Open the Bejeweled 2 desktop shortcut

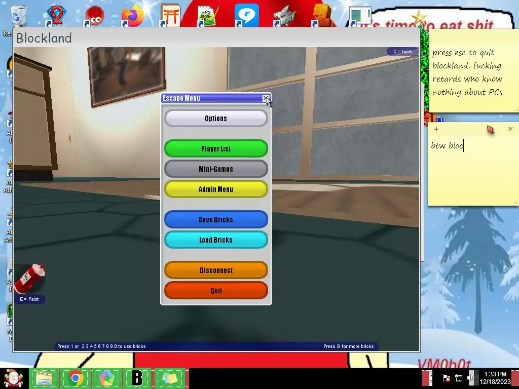(56, 15)
